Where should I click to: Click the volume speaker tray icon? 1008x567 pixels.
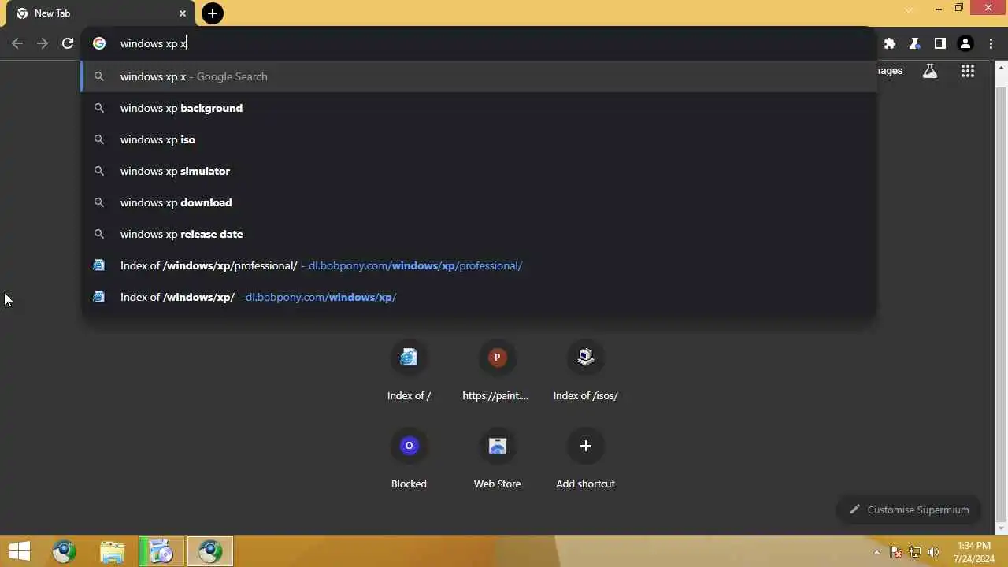click(934, 552)
